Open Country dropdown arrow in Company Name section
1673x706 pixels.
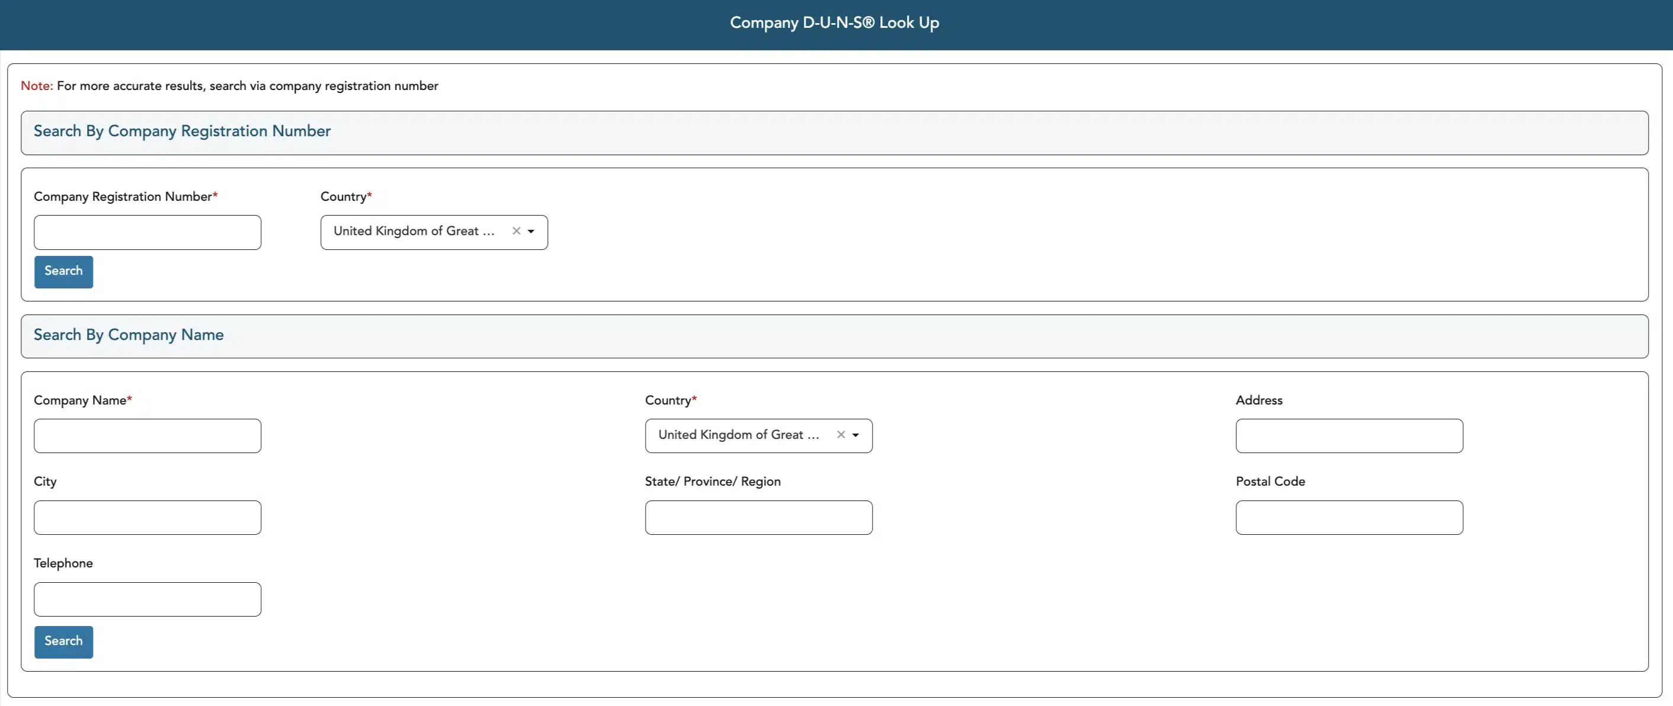click(x=856, y=436)
